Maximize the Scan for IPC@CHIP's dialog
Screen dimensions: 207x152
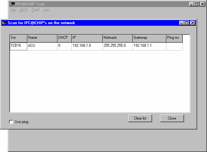tap(187, 23)
